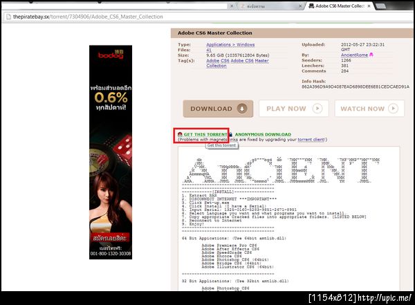Click the bodog casino banner ad
Viewport: 415px width, 305px height.
(111, 152)
